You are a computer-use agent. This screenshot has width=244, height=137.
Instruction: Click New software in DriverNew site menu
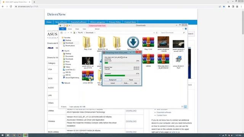pos(61,22)
